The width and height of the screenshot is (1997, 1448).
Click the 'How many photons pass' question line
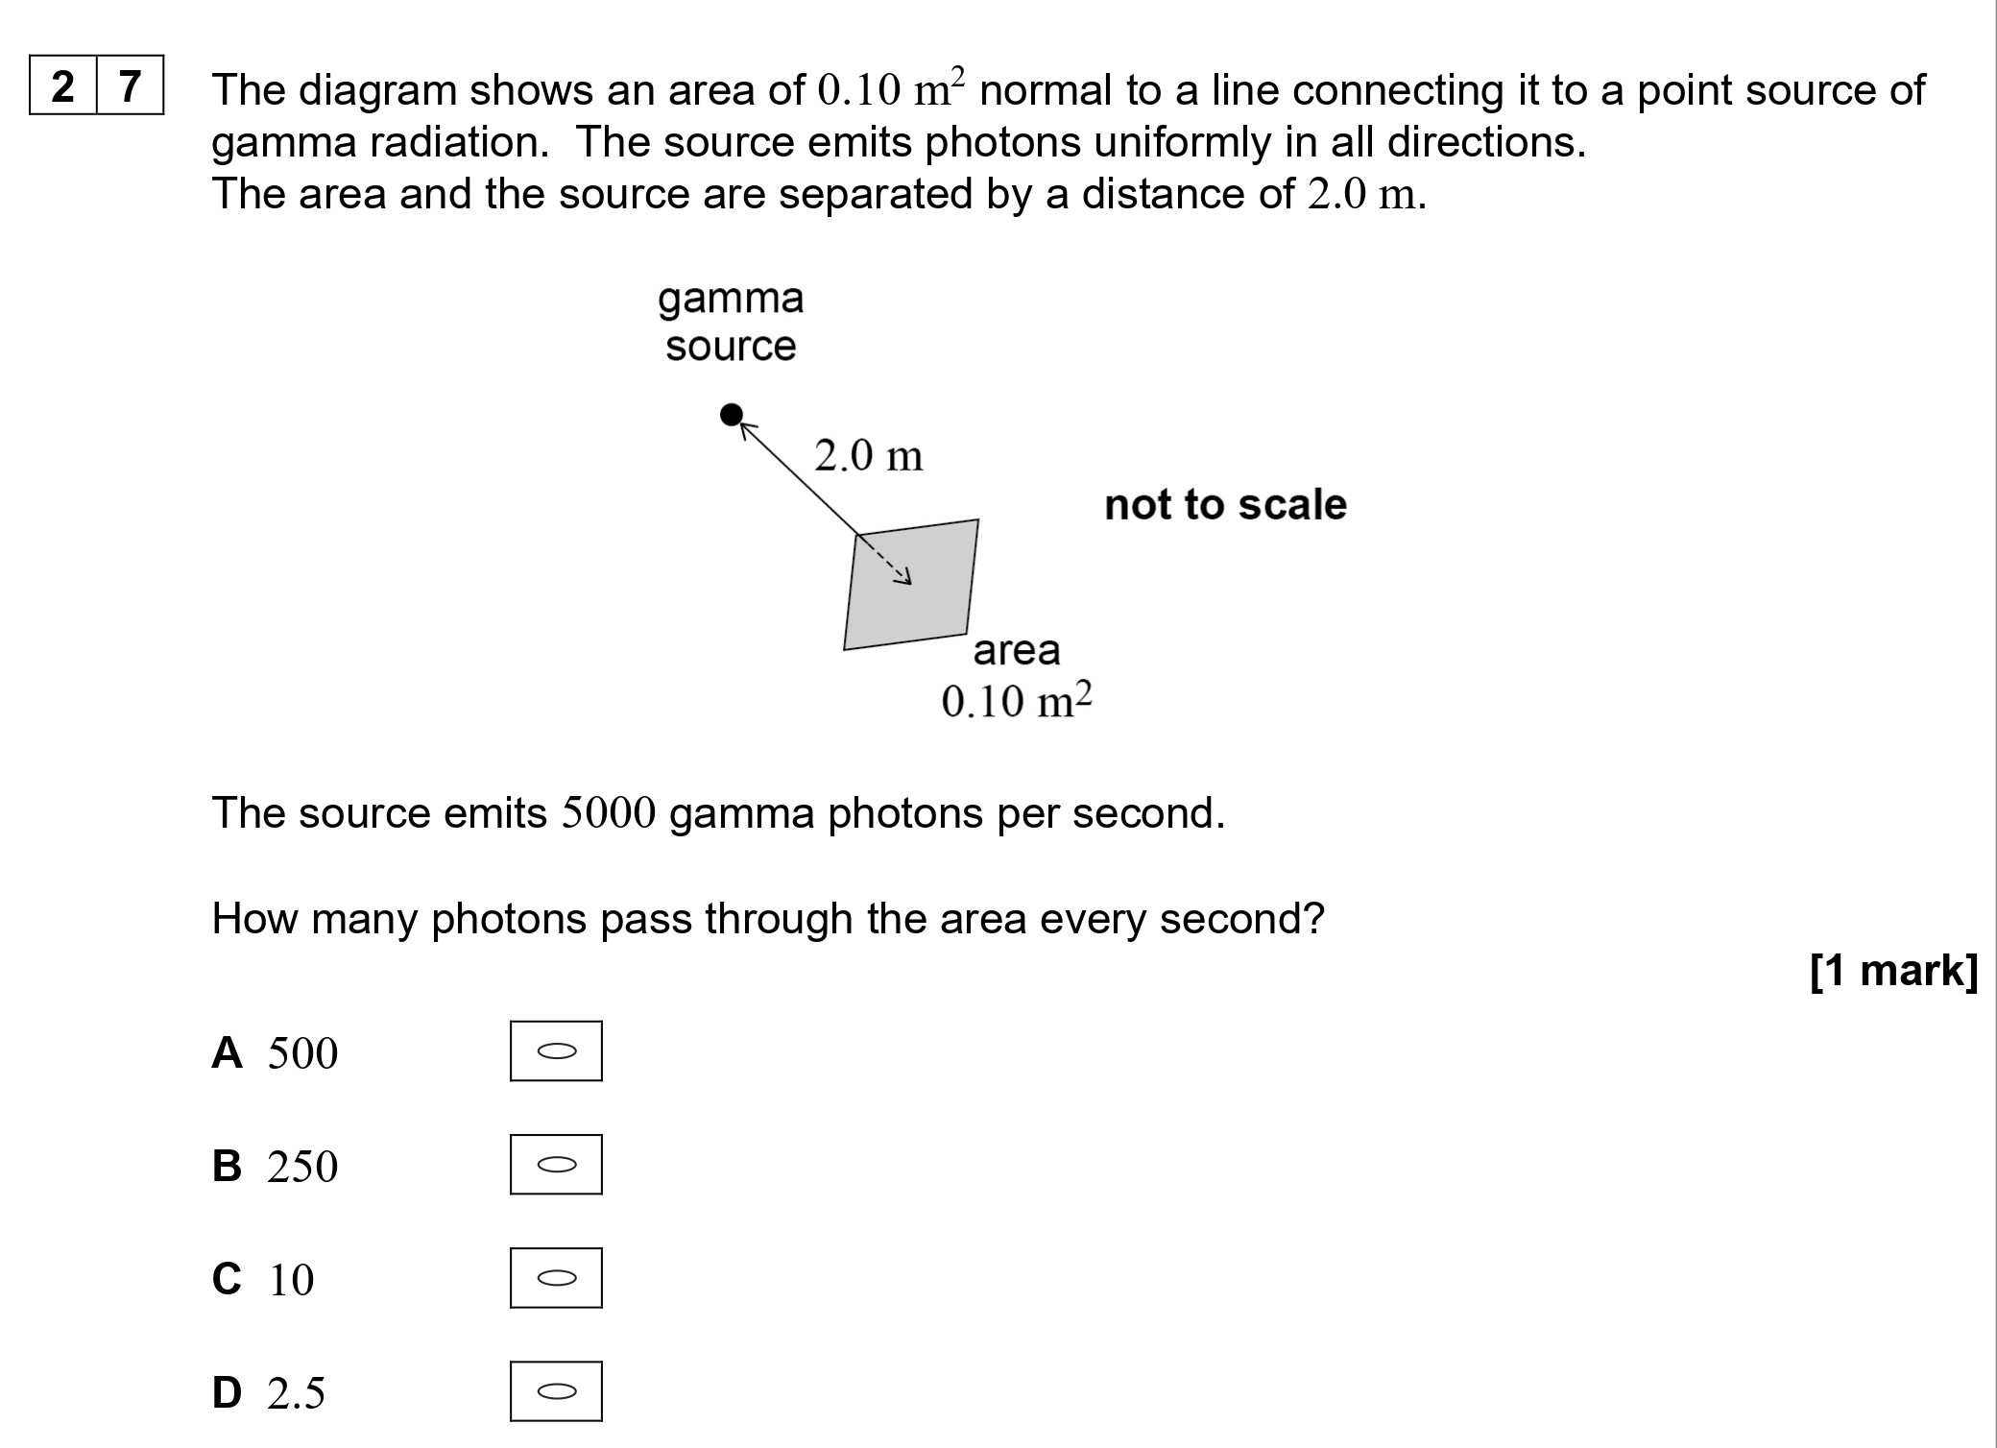(767, 919)
